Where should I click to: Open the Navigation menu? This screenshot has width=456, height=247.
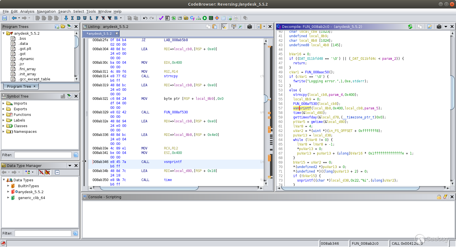pos(46,12)
